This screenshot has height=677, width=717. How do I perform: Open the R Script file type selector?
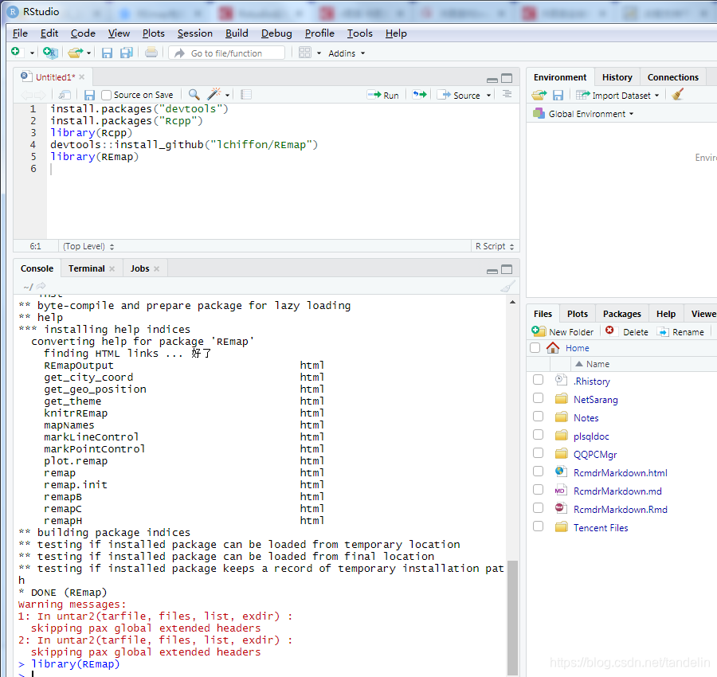(495, 246)
